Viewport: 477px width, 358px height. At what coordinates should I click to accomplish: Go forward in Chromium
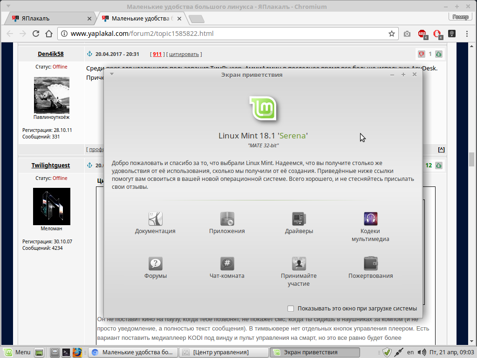(23, 34)
